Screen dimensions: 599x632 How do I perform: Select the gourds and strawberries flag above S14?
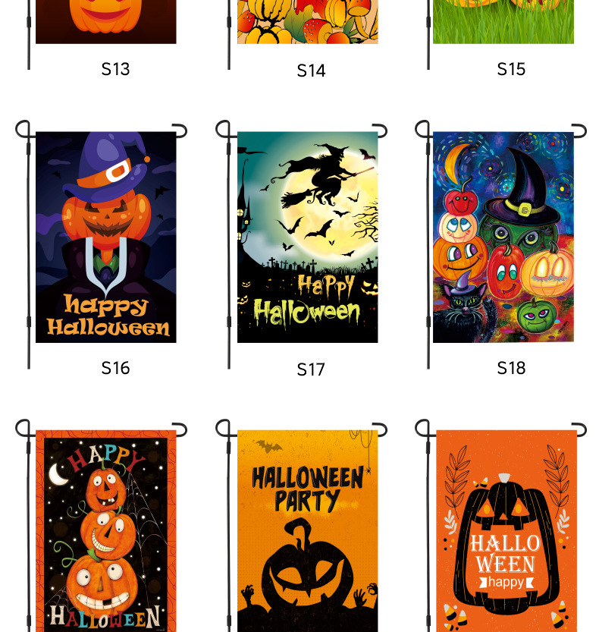point(307,21)
